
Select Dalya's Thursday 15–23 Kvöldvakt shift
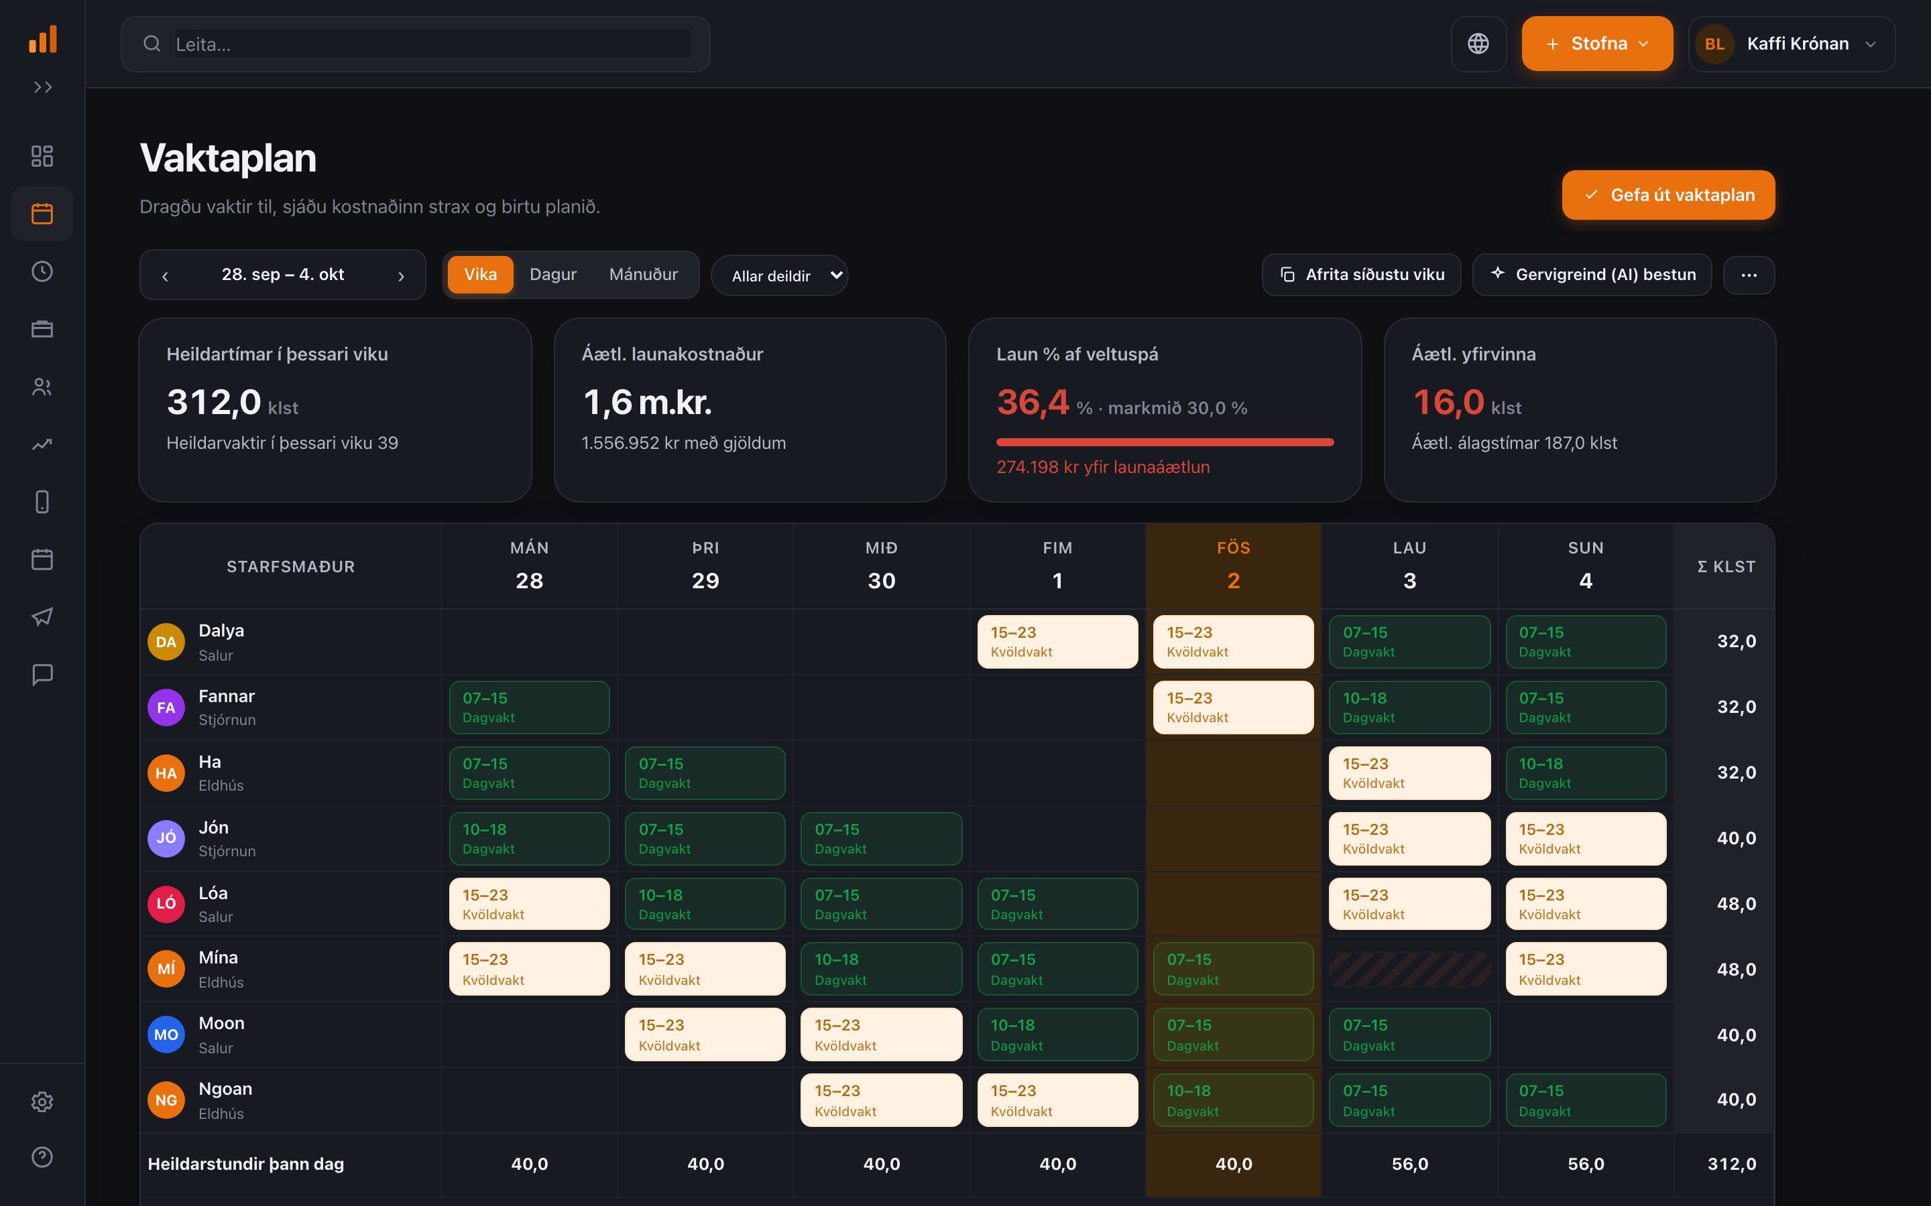(1057, 641)
